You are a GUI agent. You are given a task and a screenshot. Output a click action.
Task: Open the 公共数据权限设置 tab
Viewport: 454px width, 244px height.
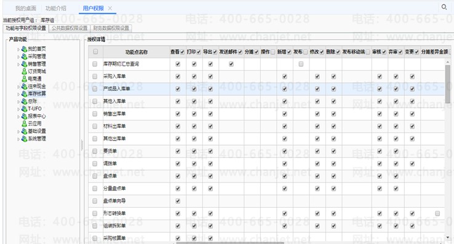click(70, 28)
